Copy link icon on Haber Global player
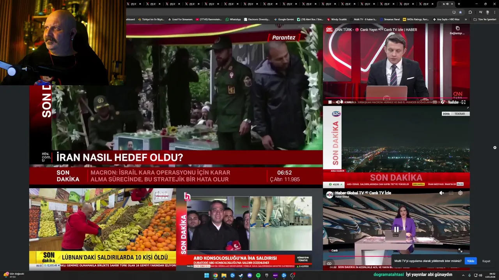 tap(329, 264)
